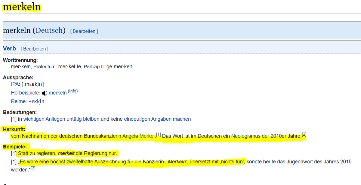Click the sentence 'Statt zu regieren, merkelt die Regierung nur.'
This screenshot has height=185, width=361.
pyautogui.click(x=67, y=153)
